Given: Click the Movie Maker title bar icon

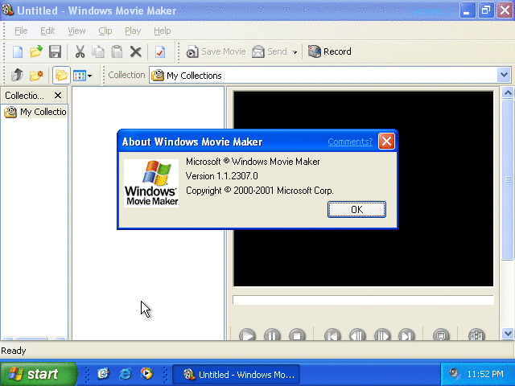Looking at the screenshot, I should coord(7,10).
